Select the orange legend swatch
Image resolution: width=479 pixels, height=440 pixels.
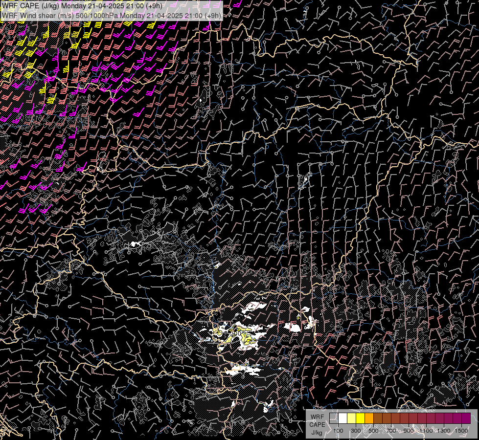pyautogui.click(x=369, y=418)
